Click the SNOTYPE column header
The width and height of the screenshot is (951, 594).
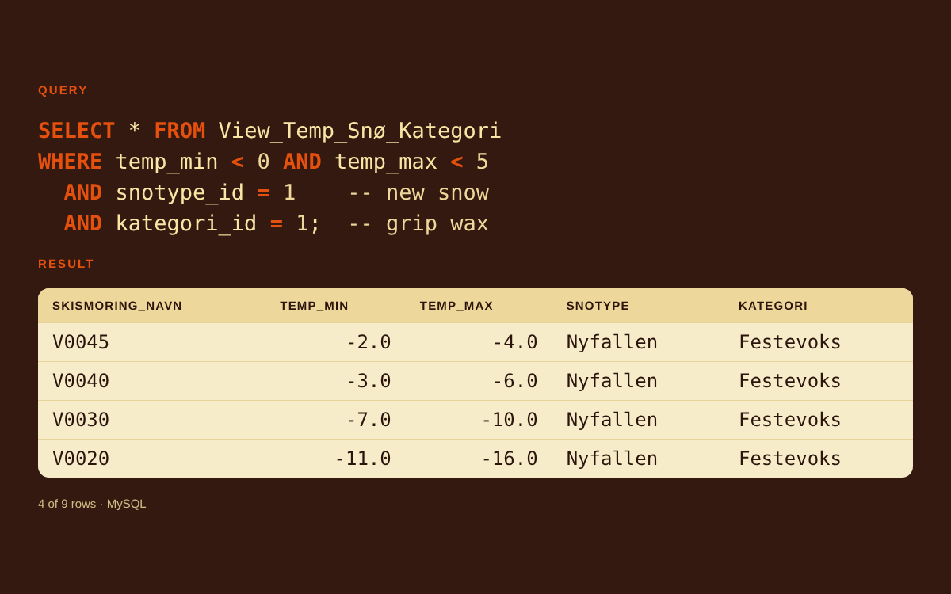point(598,306)
